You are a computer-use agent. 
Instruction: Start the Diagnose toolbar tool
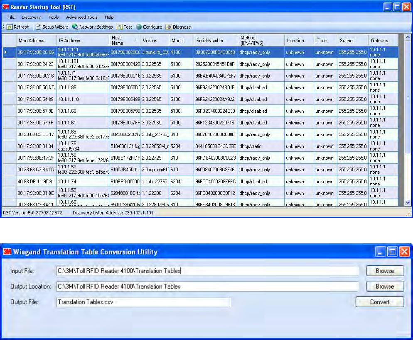point(178,27)
